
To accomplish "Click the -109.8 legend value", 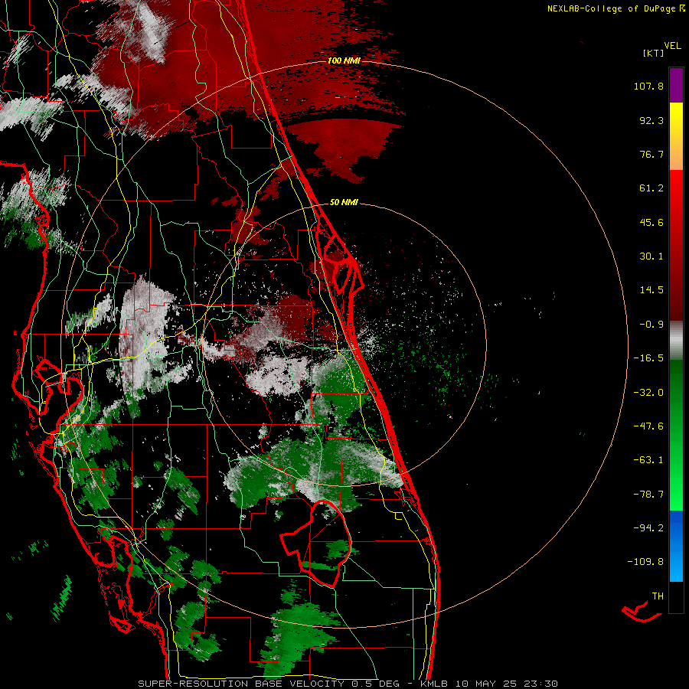I will (x=645, y=562).
